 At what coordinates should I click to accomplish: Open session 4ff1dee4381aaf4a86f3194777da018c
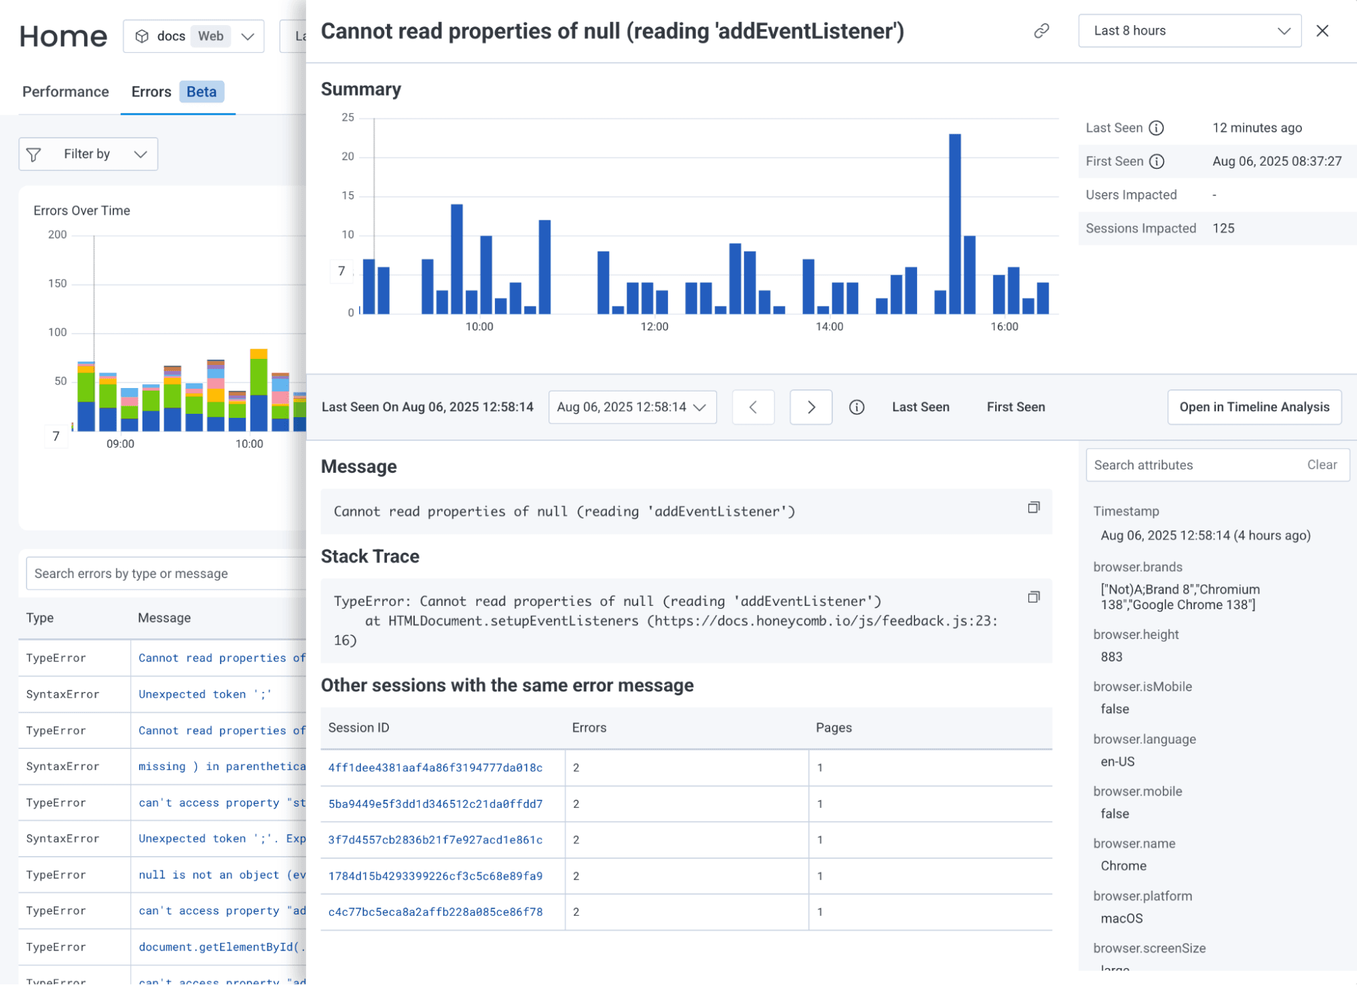tap(435, 767)
